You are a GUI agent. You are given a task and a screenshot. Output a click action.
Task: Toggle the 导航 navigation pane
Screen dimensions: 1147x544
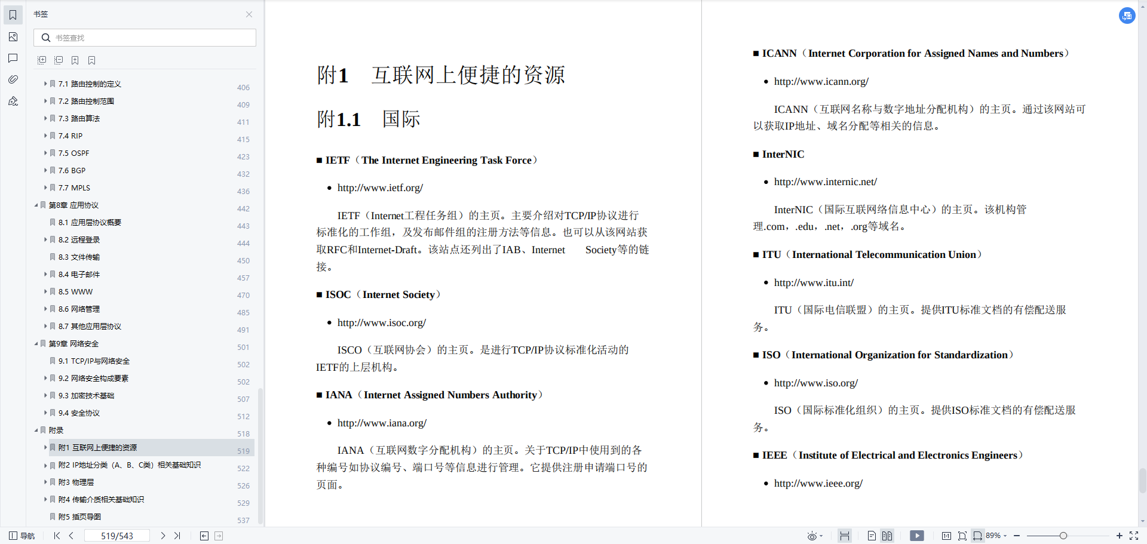point(22,536)
